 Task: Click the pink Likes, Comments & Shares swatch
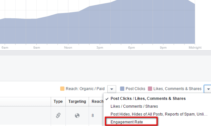(x=150, y=89)
